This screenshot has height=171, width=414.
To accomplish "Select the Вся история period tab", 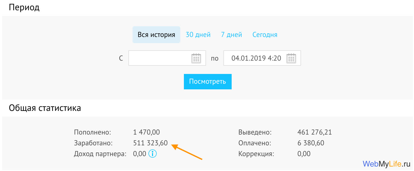I will point(156,35).
